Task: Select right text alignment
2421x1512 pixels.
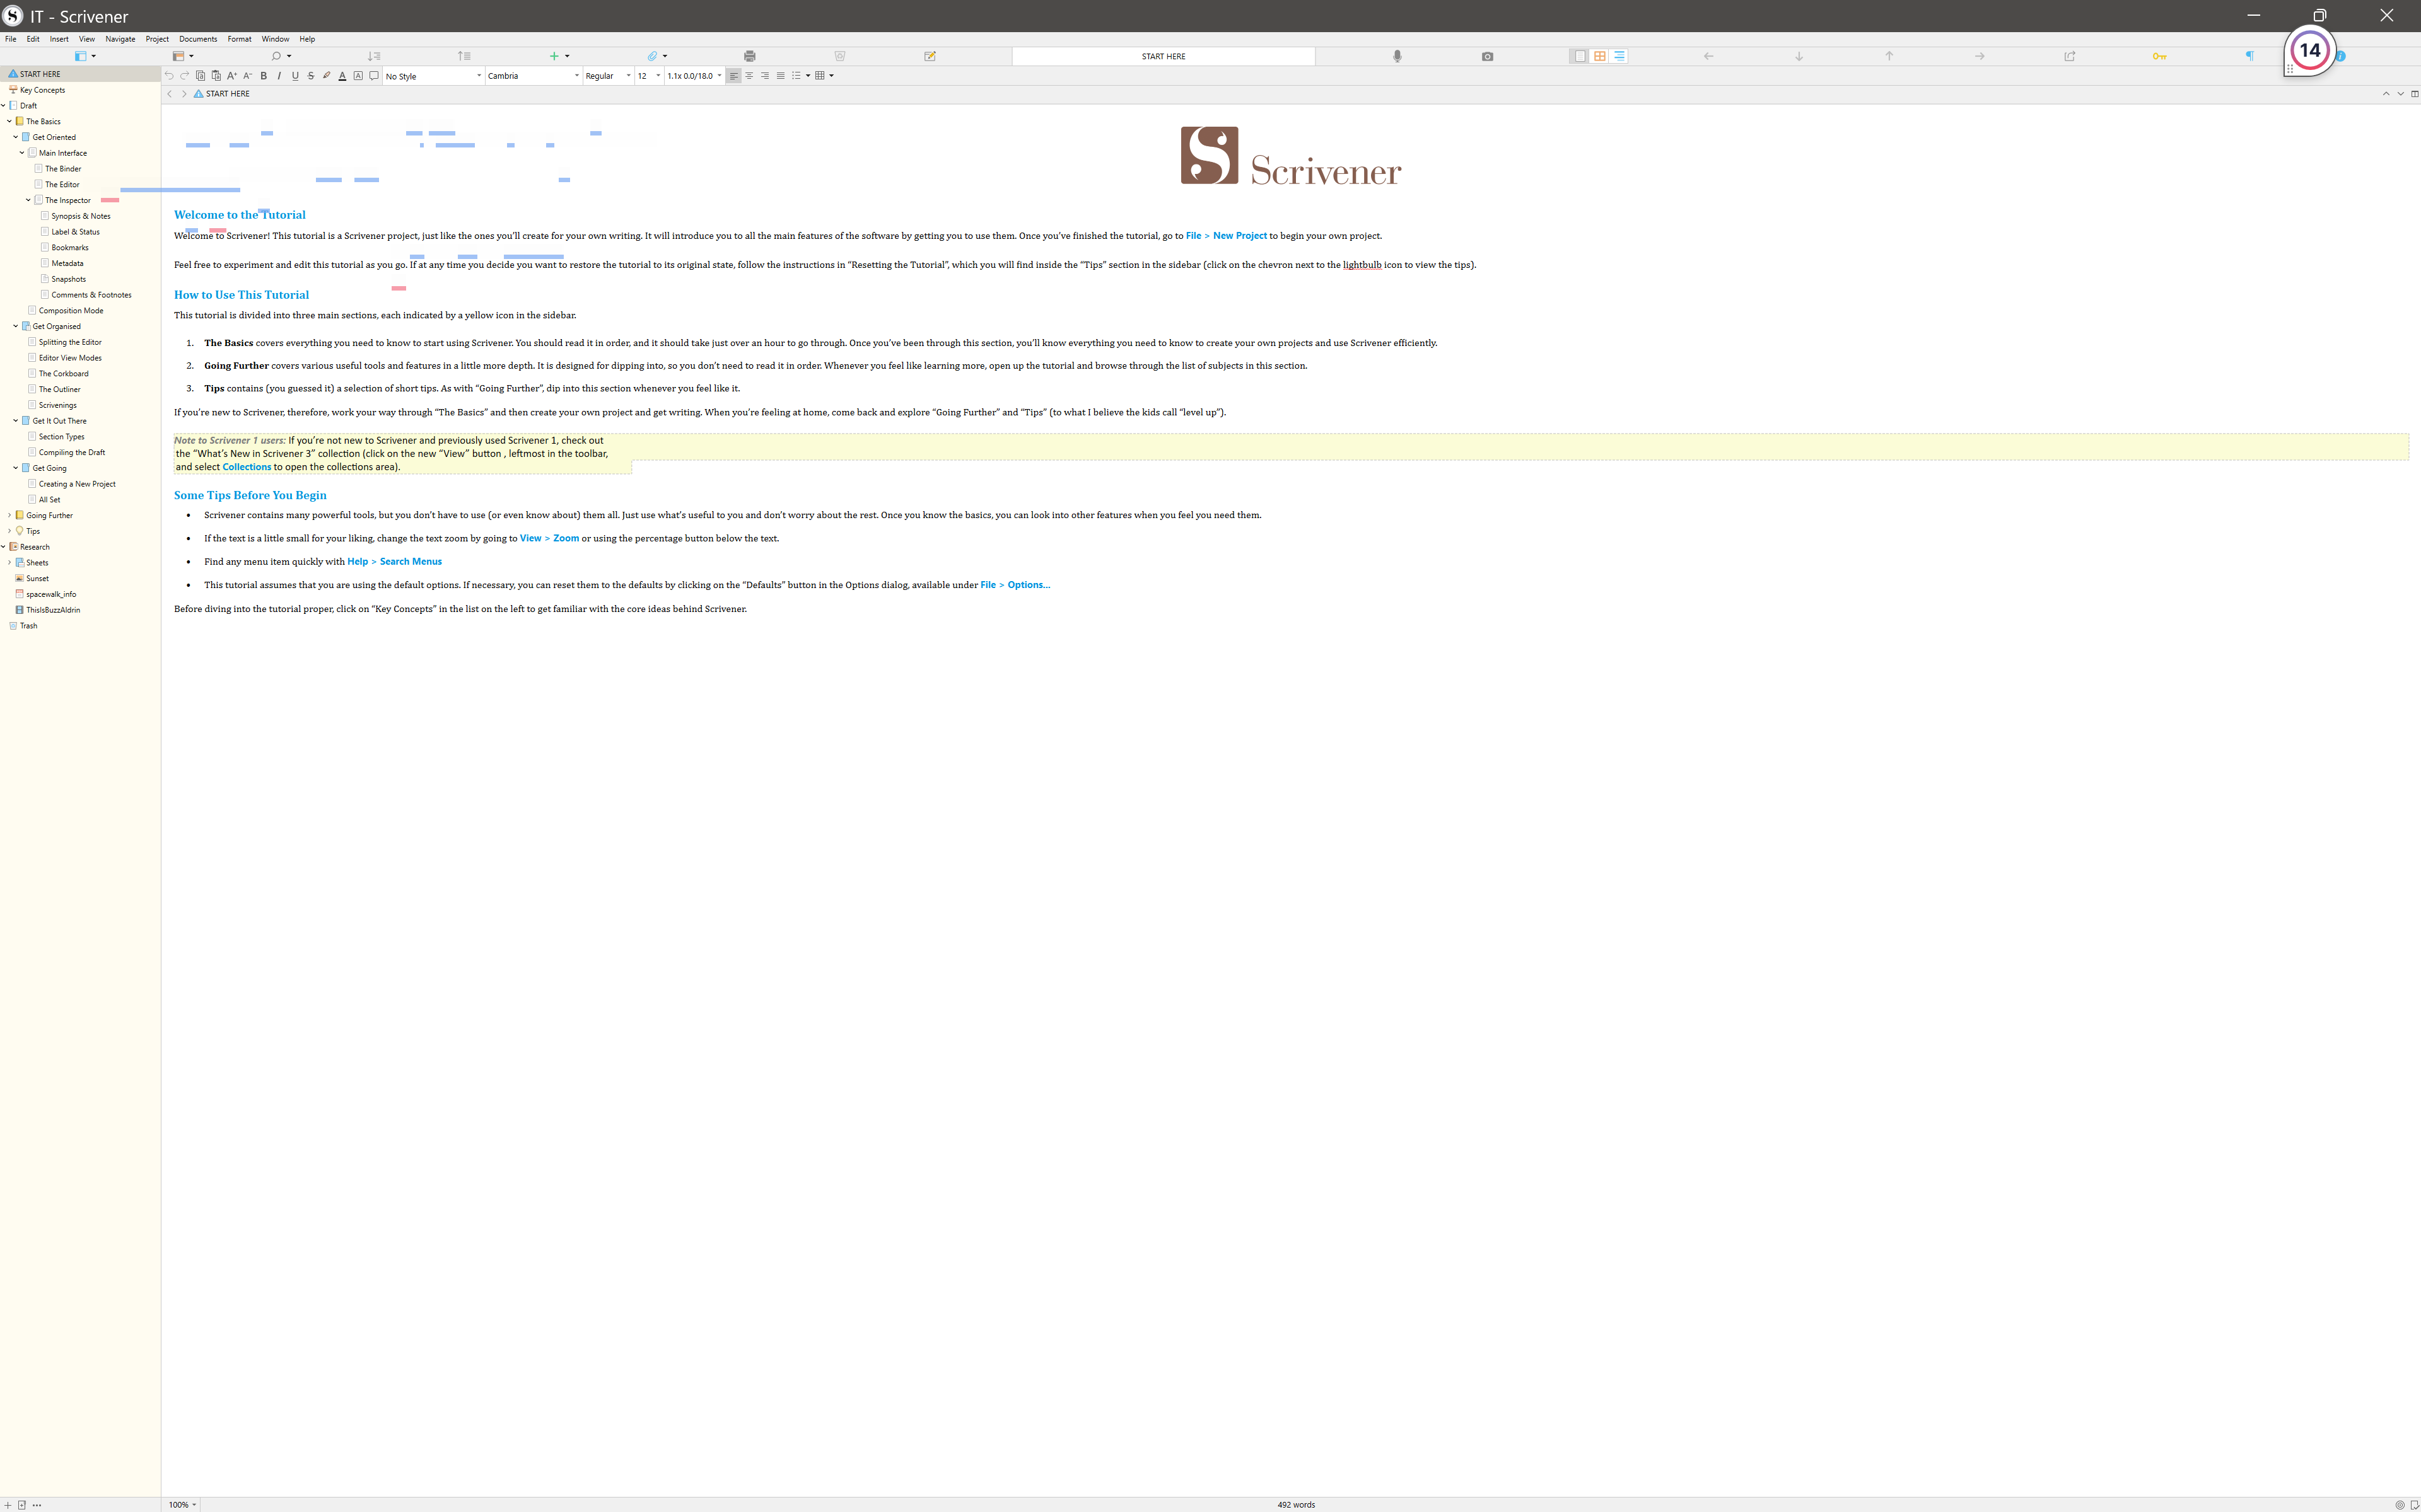Action: pos(766,76)
